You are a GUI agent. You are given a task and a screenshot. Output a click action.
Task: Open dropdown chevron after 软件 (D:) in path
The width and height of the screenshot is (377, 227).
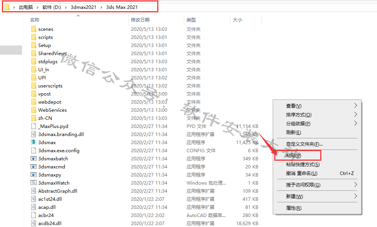coord(66,7)
